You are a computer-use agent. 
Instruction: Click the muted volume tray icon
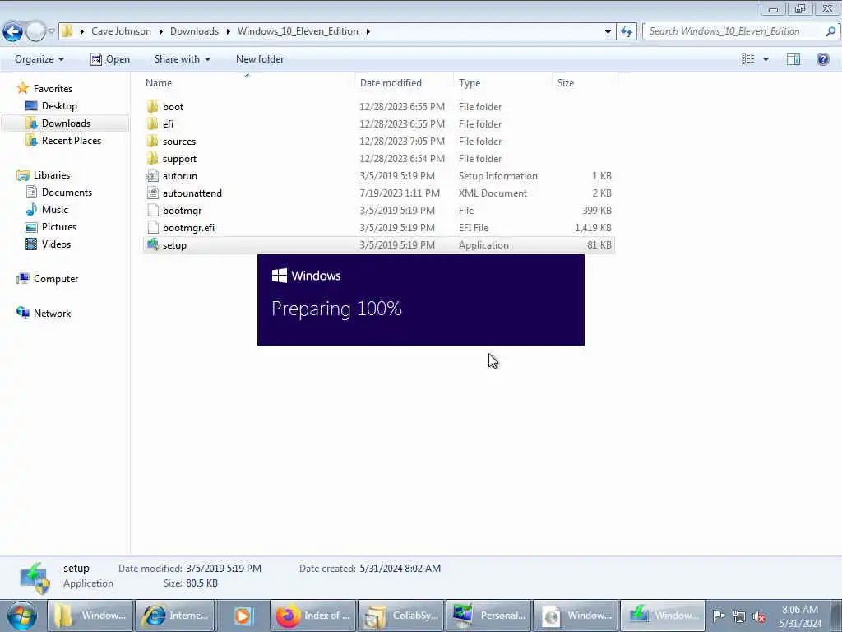[x=759, y=616]
